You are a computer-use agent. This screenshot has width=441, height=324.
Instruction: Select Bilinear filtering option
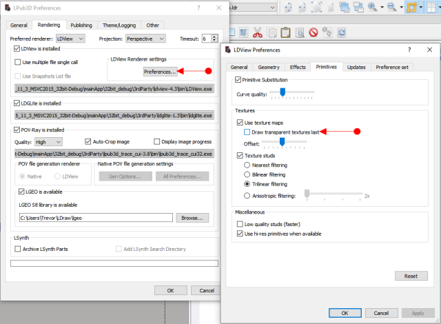click(247, 174)
